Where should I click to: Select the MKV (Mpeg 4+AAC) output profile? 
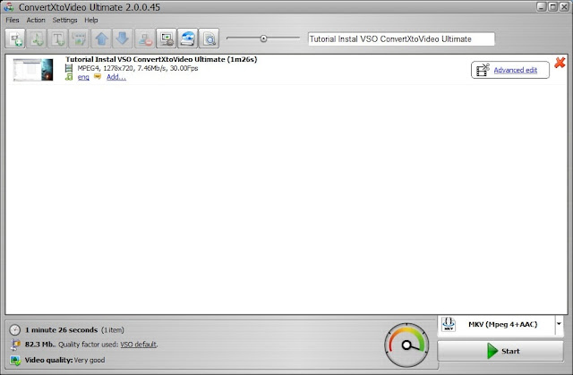[502, 324]
